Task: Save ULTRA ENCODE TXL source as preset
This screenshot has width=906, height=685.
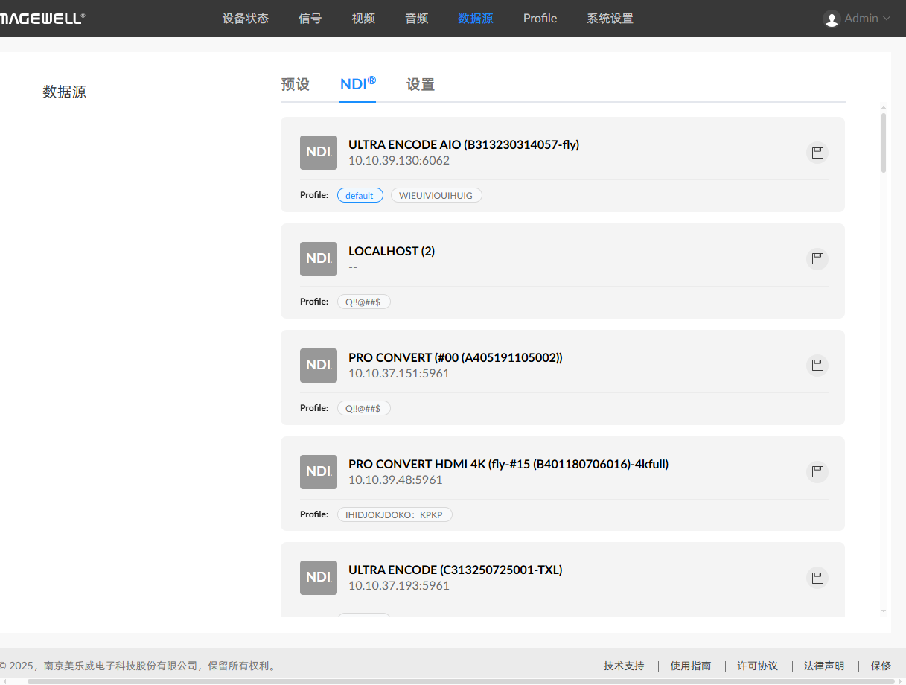Action: point(817,578)
